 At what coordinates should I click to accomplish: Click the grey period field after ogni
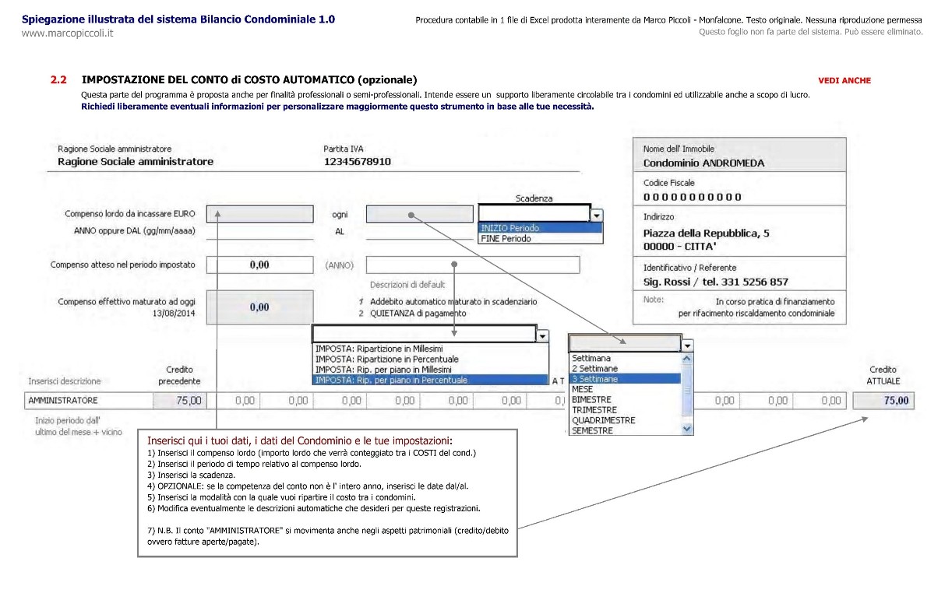tap(419, 214)
